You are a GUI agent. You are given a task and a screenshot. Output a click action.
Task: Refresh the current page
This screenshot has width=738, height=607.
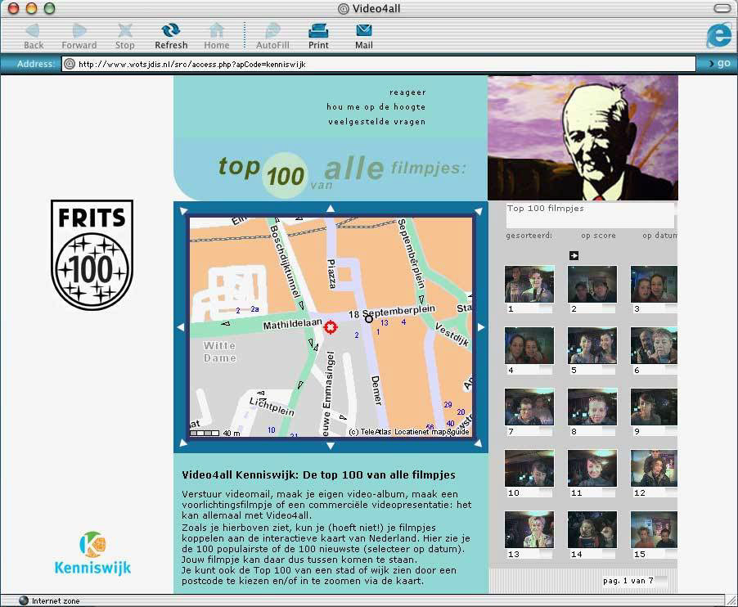coord(171,37)
